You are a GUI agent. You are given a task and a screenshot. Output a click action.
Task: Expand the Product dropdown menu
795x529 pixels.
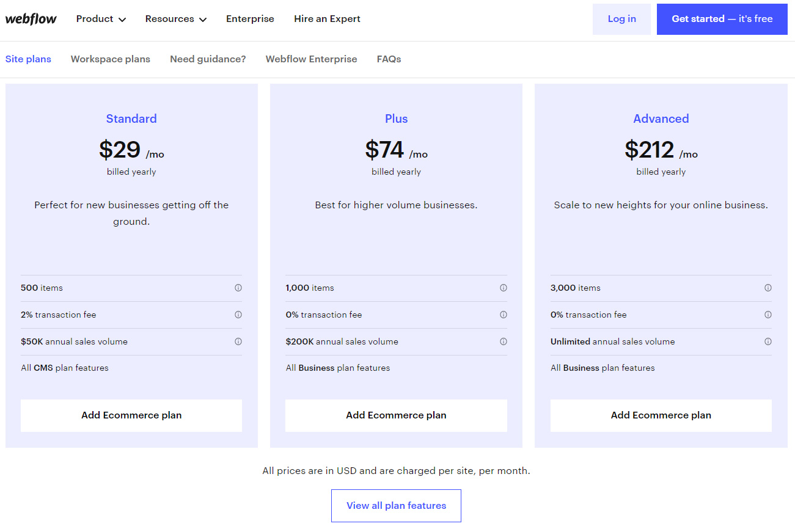(101, 19)
